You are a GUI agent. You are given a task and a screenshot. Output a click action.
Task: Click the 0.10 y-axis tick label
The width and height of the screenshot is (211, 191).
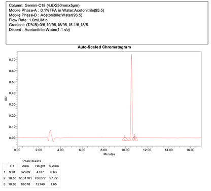[12, 127]
